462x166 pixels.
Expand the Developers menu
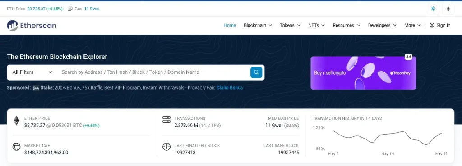pos(382,25)
